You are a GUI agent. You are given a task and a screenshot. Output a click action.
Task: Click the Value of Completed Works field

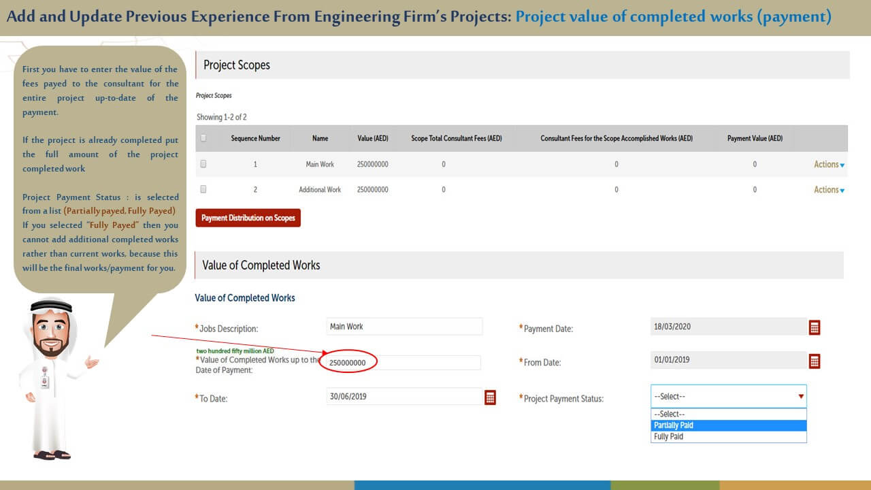point(403,363)
